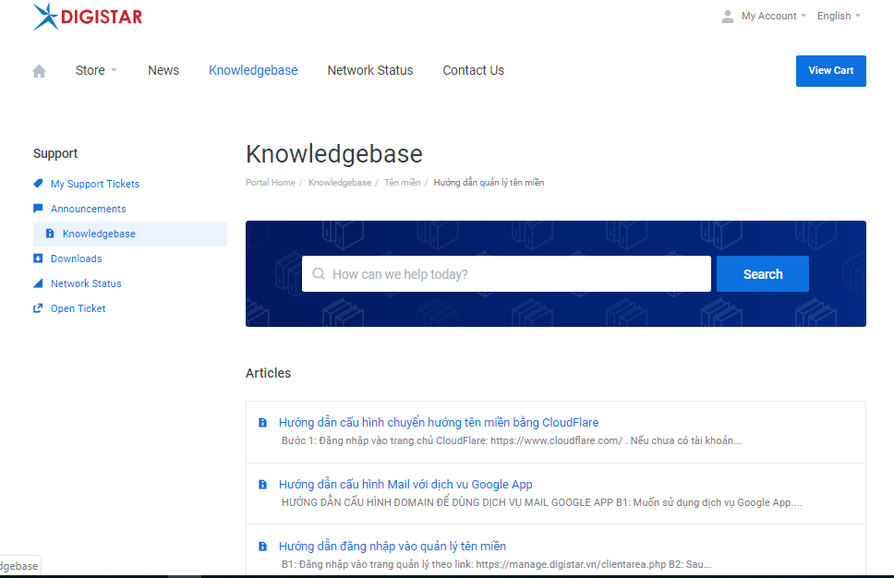
Task: Click the Announcements flag icon in sidebar
Action: [38, 209]
